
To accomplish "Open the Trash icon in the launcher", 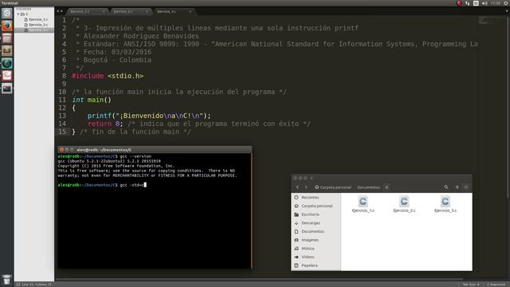I will pyautogui.click(x=7, y=280).
